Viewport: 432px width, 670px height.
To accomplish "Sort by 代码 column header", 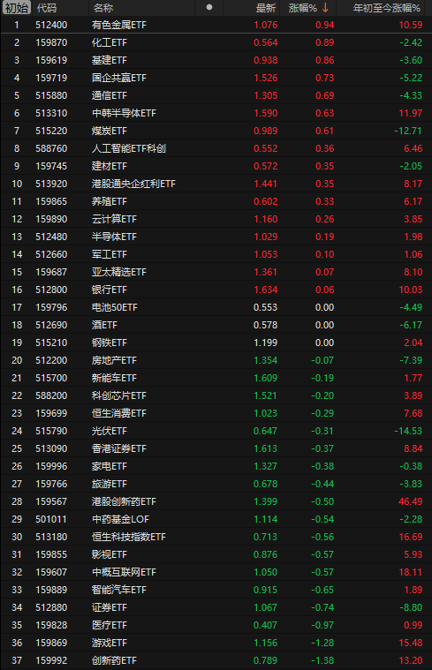I will coord(46,8).
